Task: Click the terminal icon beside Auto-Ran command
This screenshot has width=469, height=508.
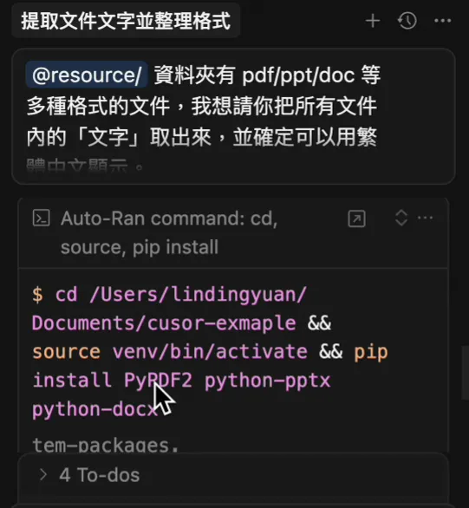Action: coord(41,218)
